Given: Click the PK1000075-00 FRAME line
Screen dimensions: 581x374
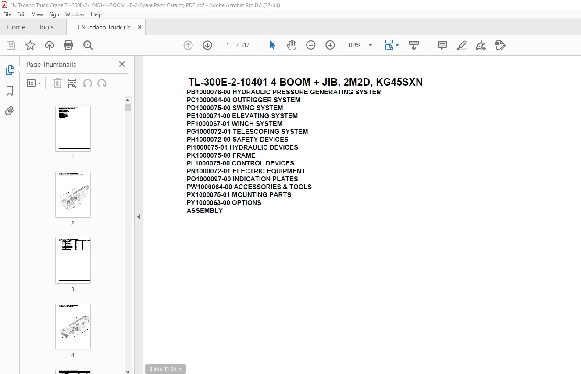Looking at the screenshot, I should coord(221,155).
